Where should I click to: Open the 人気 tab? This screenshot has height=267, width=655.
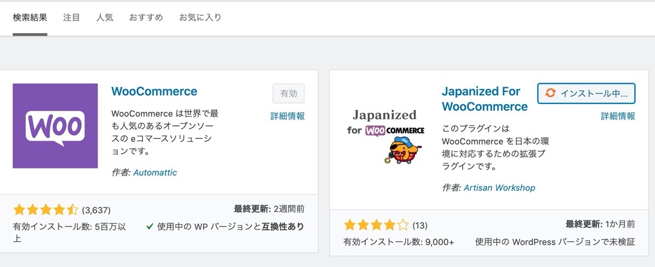tap(105, 18)
